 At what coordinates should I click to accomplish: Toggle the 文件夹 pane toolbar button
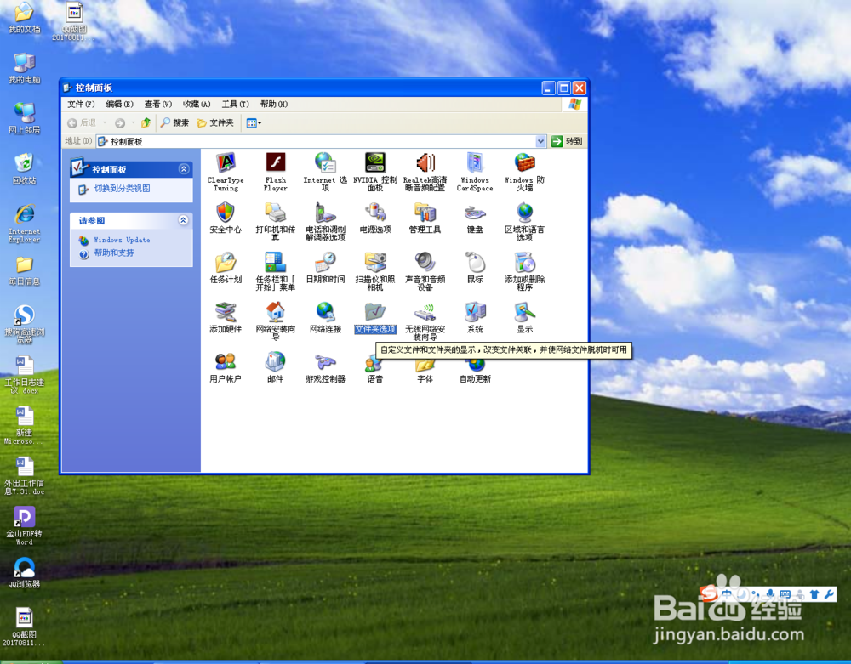coord(215,123)
